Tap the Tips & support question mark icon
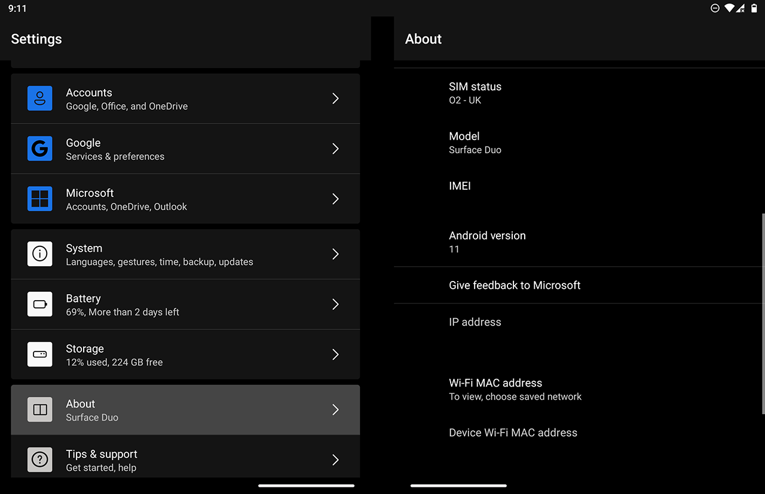The image size is (765, 494). coord(40,460)
